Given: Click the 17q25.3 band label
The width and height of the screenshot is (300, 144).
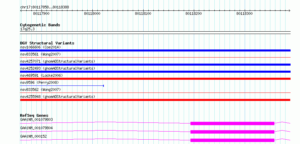Looking at the screenshot, I should click(27, 29).
